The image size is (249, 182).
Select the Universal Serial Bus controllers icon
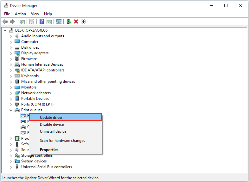pyautogui.click(x=17, y=167)
